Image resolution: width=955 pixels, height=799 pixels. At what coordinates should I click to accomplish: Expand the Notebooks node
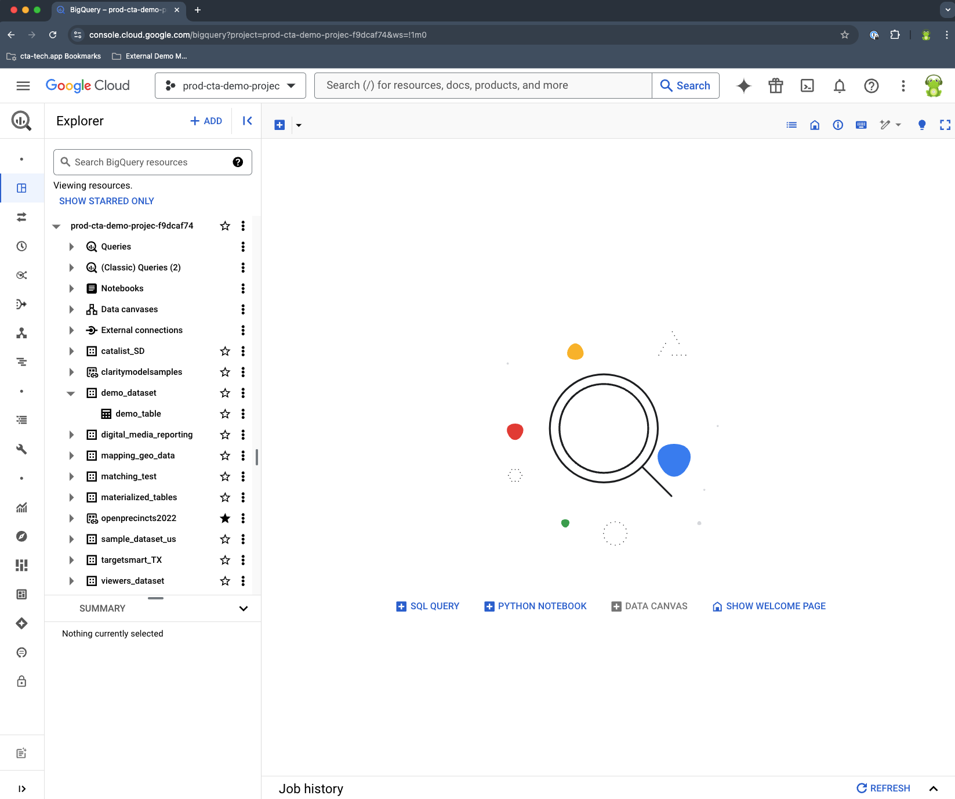71,288
